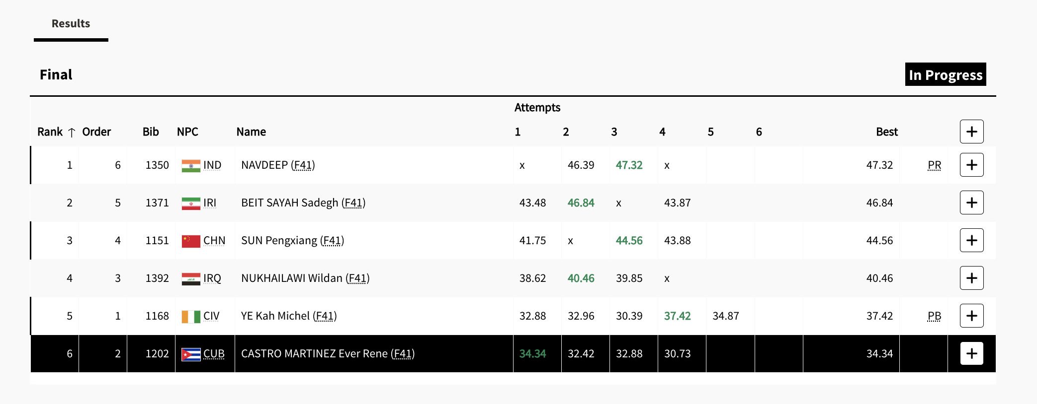Expand all rows with the header plus button

point(971,132)
